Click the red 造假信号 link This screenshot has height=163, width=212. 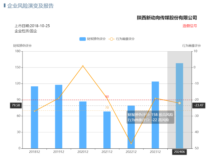(190, 26)
